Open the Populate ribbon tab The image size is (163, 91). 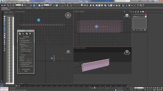(x=37, y=8)
